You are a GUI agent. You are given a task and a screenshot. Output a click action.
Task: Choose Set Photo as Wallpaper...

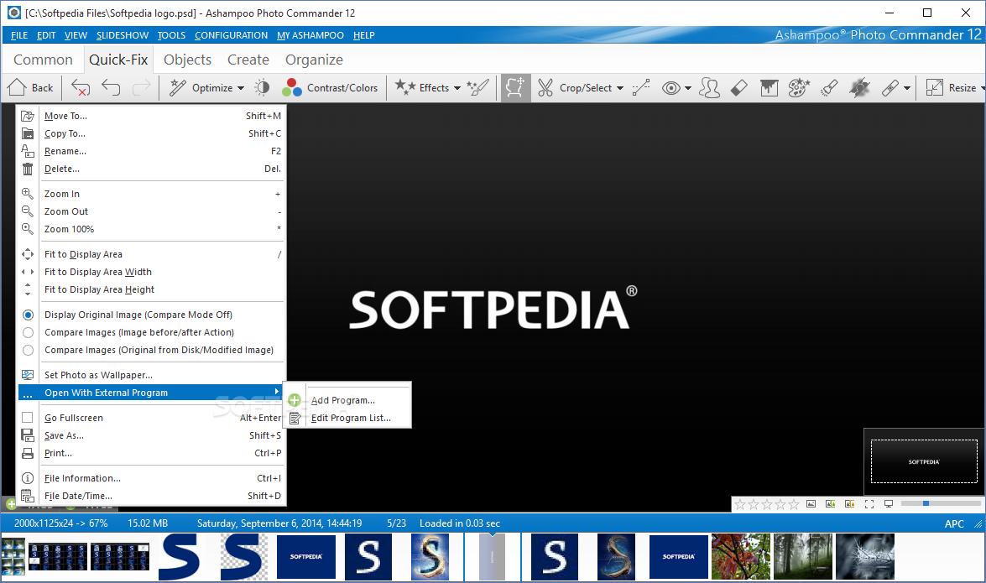click(151, 375)
